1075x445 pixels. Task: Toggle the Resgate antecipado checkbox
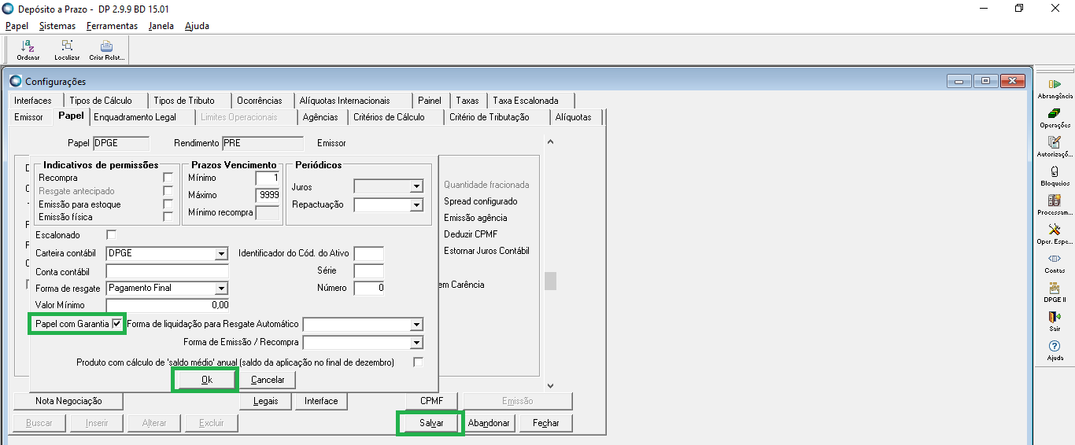(x=168, y=191)
